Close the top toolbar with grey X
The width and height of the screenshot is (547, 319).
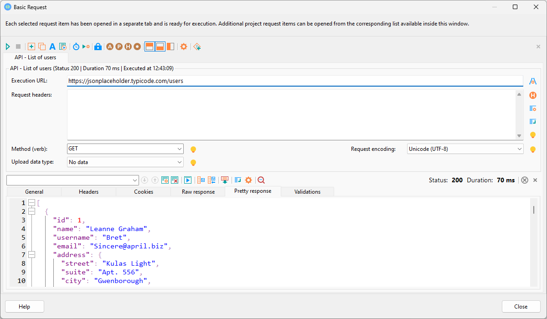point(538,46)
